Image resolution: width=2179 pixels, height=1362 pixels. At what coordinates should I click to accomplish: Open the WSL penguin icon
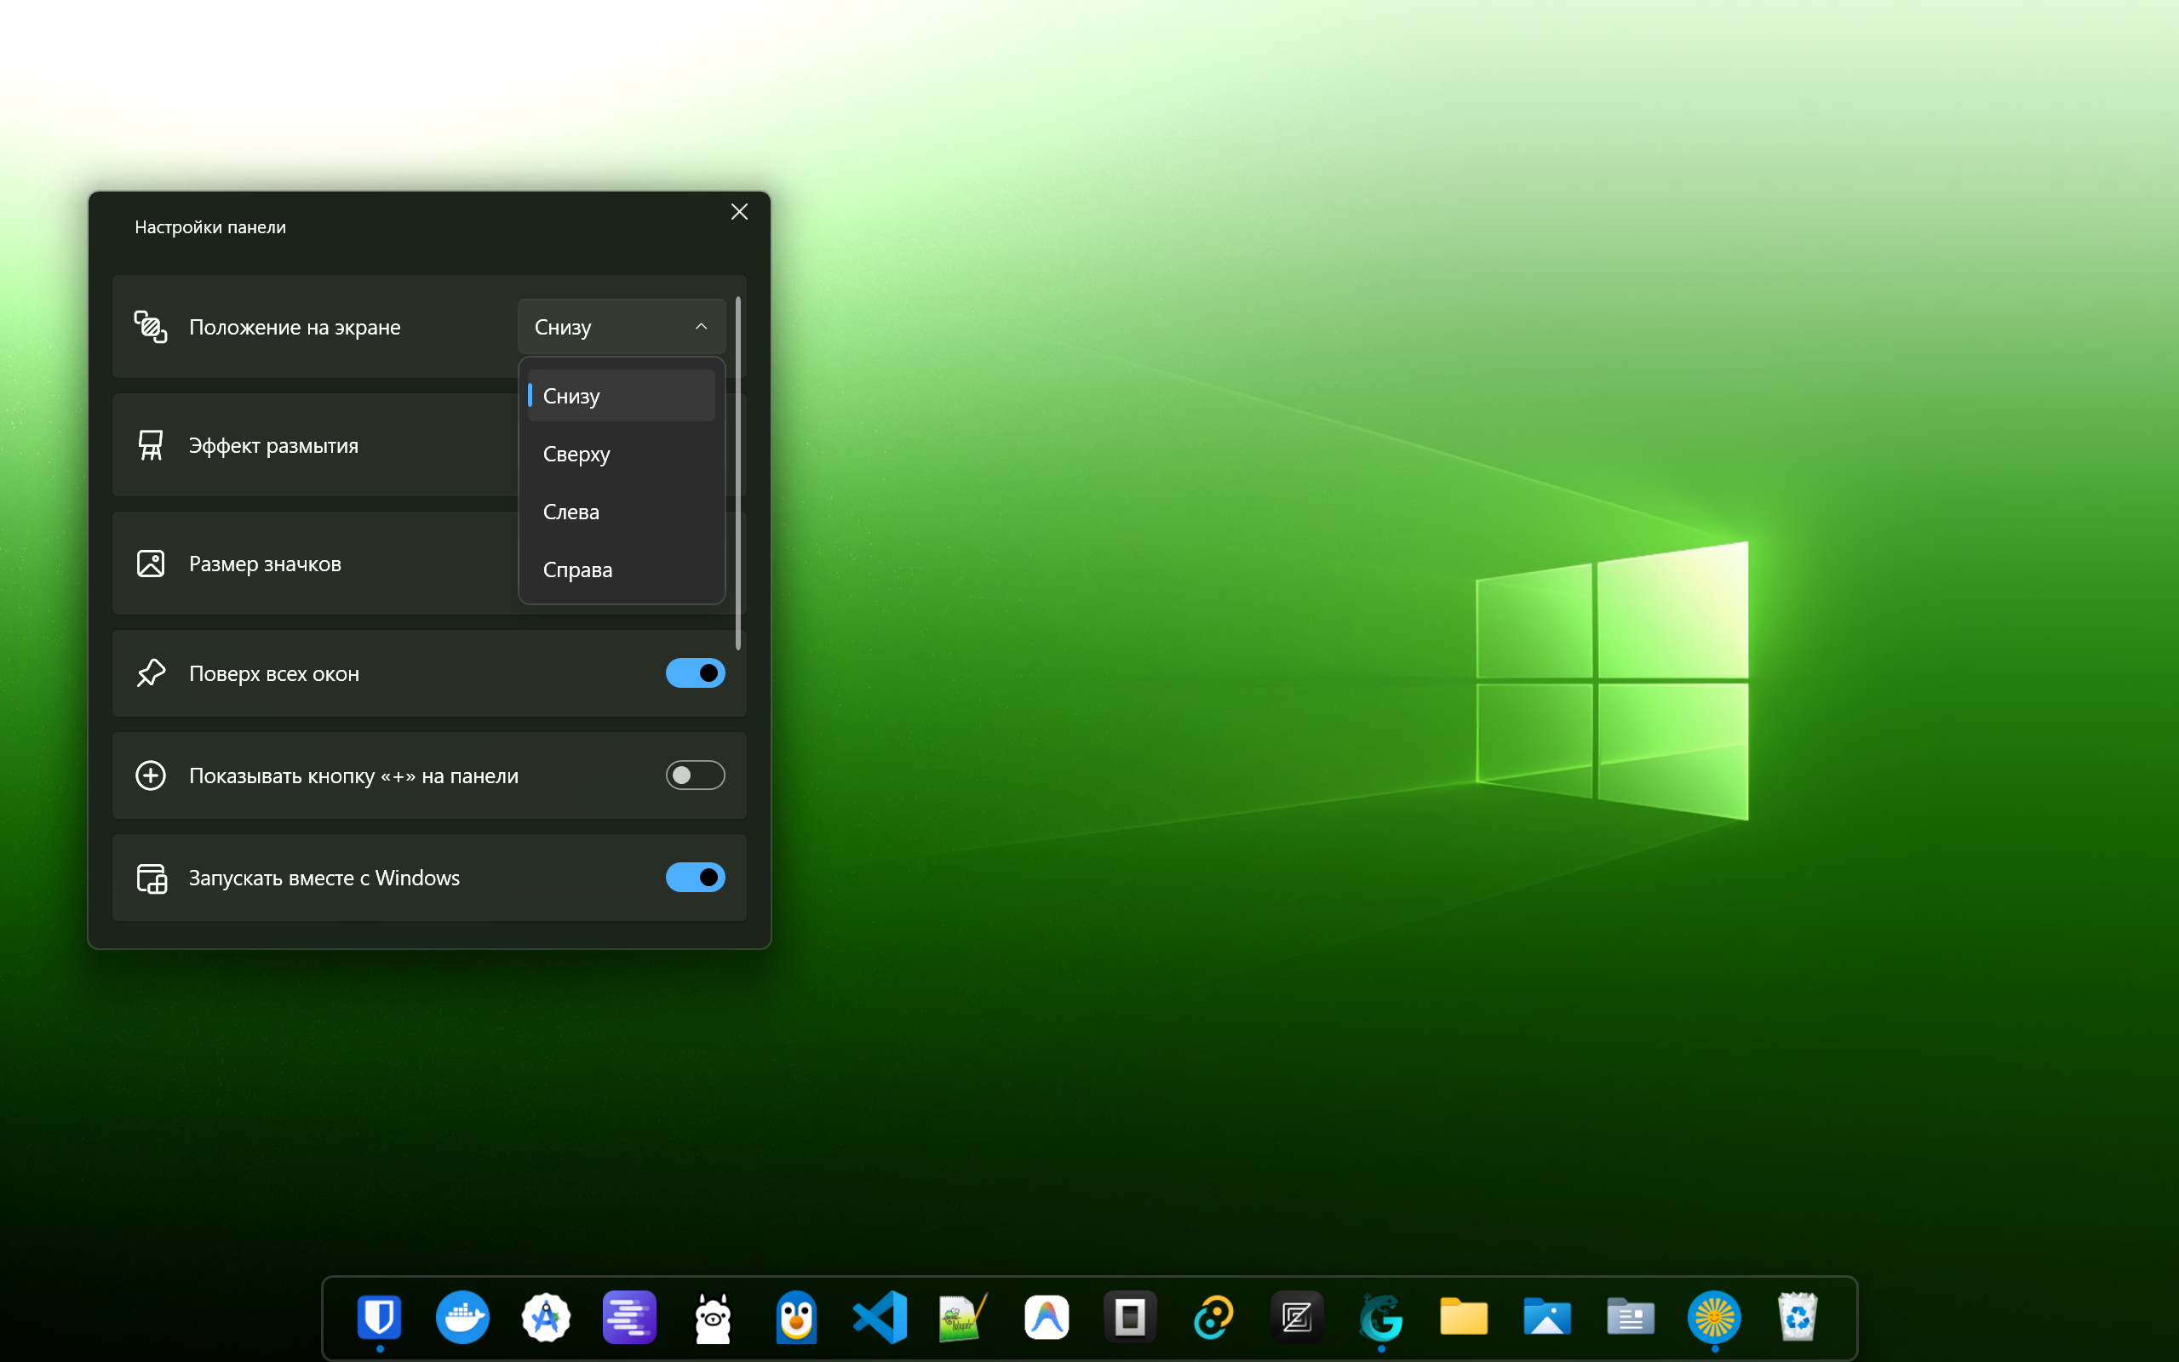[796, 1317]
